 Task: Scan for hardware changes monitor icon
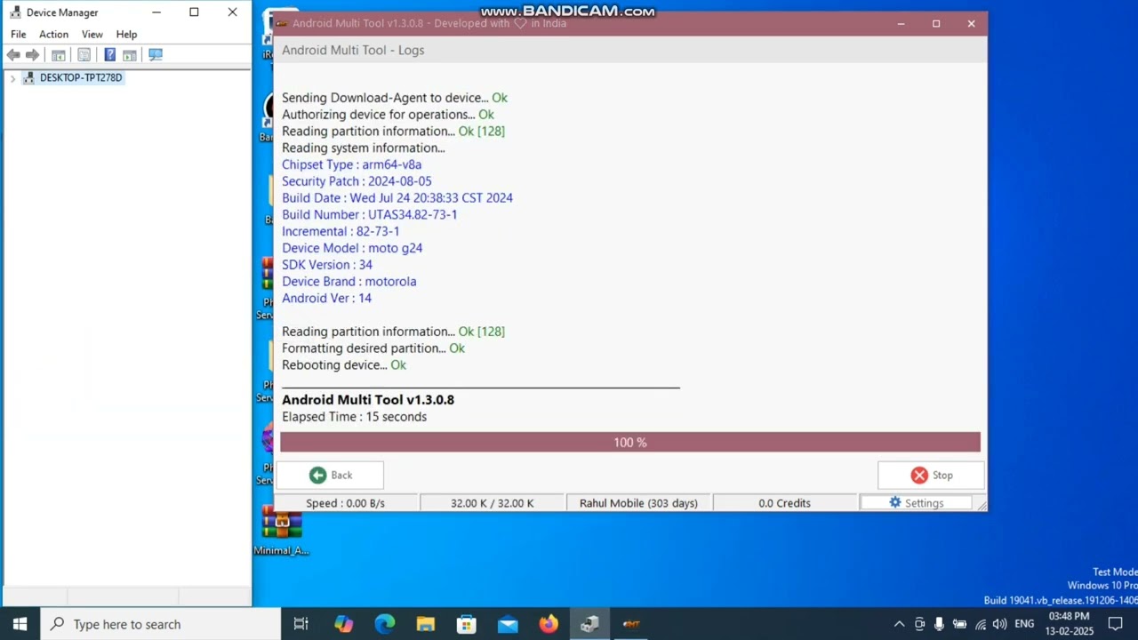tap(156, 55)
